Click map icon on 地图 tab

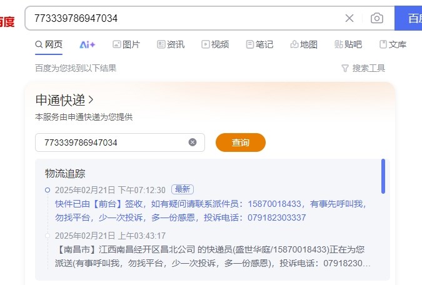pos(294,44)
